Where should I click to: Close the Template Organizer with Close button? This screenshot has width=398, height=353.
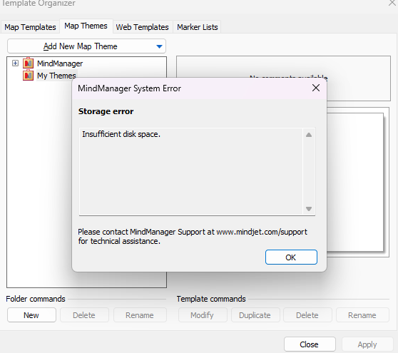(x=310, y=344)
